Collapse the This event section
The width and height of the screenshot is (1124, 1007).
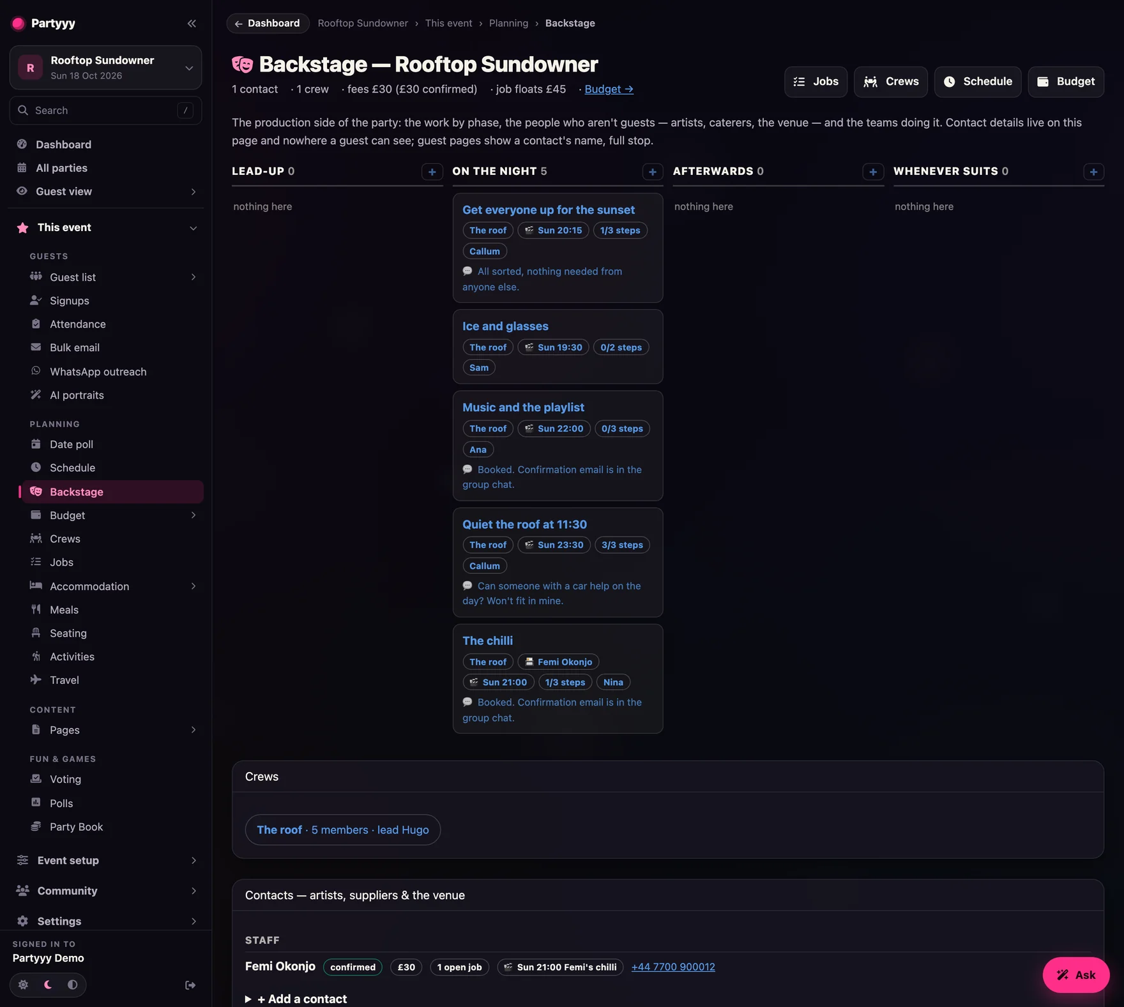193,228
